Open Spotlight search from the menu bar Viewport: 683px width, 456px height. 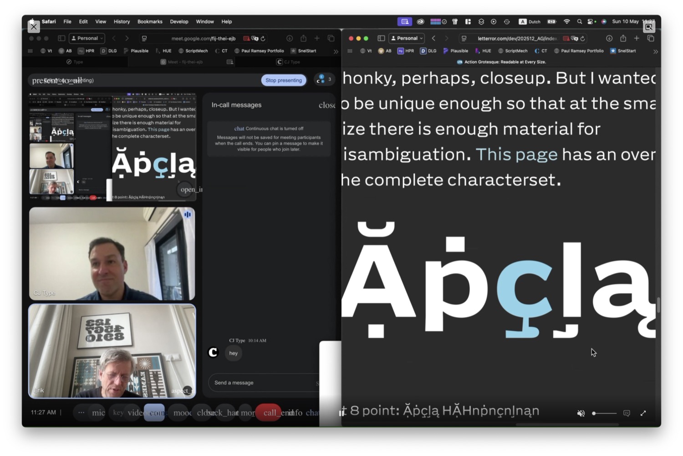(x=580, y=21)
